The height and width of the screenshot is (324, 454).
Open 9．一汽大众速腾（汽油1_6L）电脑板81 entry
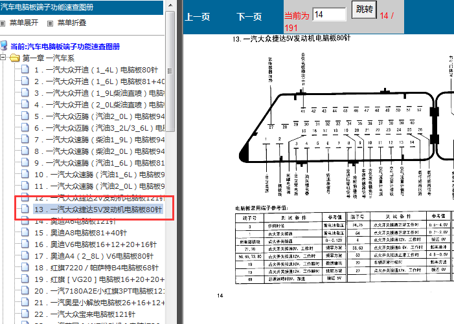coord(99,163)
